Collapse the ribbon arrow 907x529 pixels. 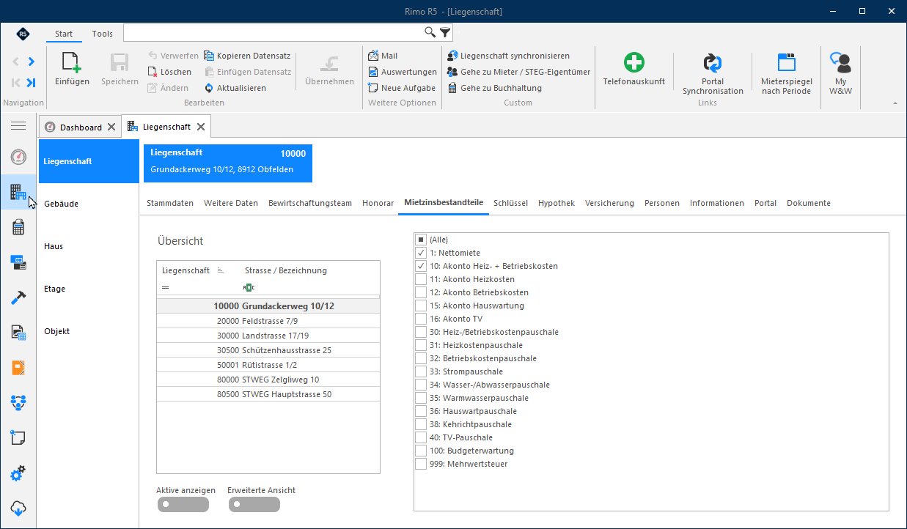click(895, 103)
